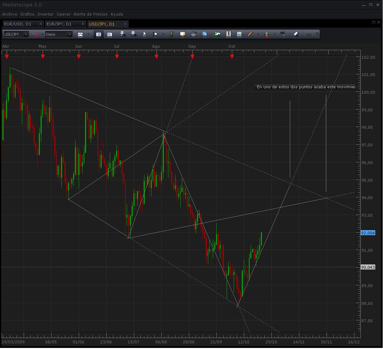The width and height of the screenshot is (383, 349).
Task: Click the red-green market order arrows icon
Action: 267,34
